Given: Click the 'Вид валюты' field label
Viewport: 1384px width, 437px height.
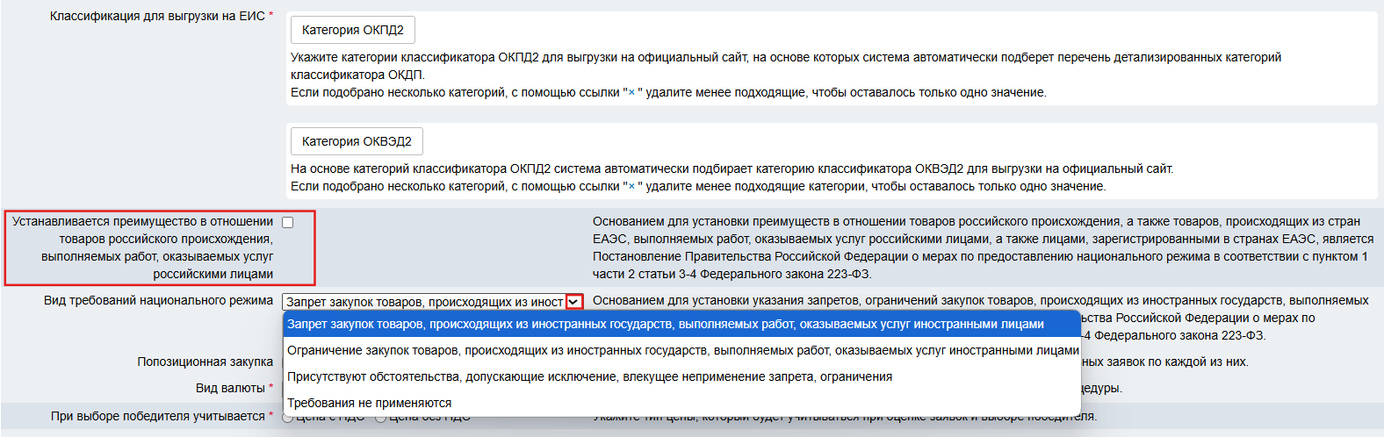Looking at the screenshot, I should click(230, 388).
